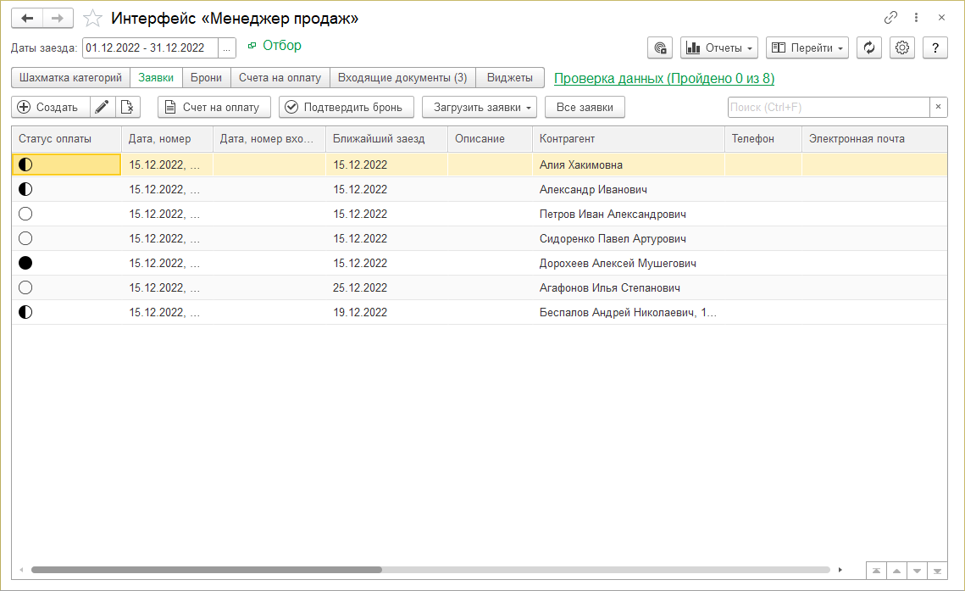Focus the Поиск (Ctrl+F) search field
The width and height of the screenshot is (965, 591).
click(828, 107)
